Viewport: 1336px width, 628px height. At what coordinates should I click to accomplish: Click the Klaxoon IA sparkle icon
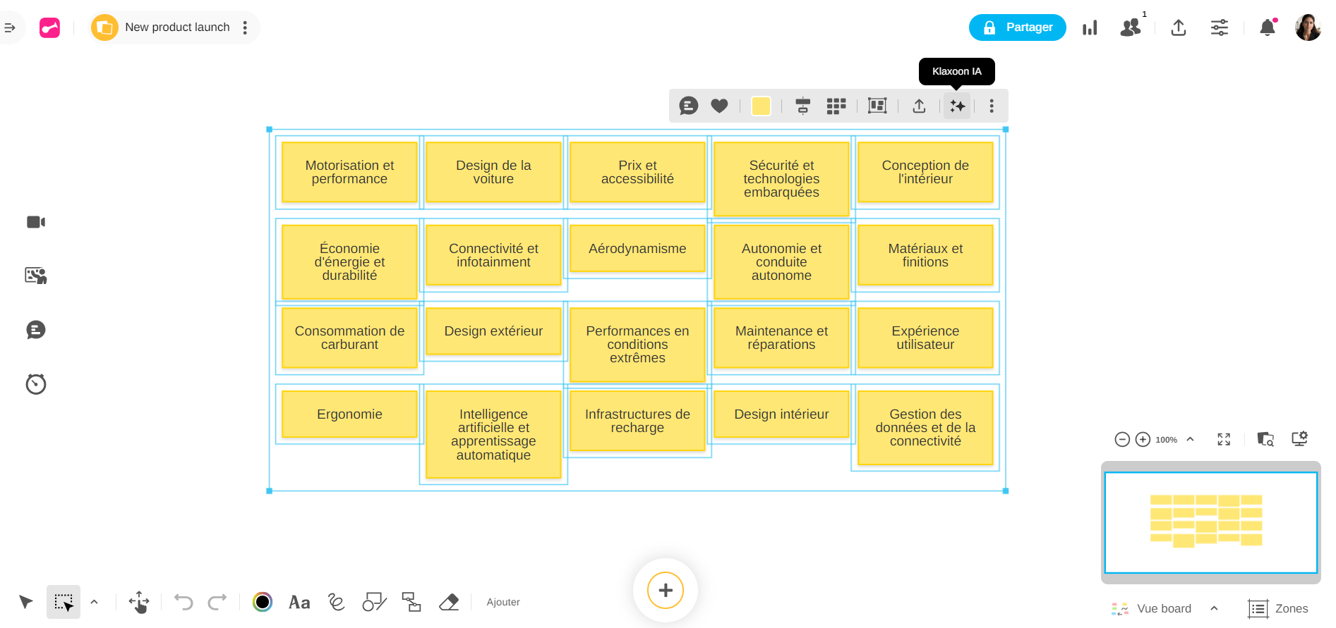[957, 106]
